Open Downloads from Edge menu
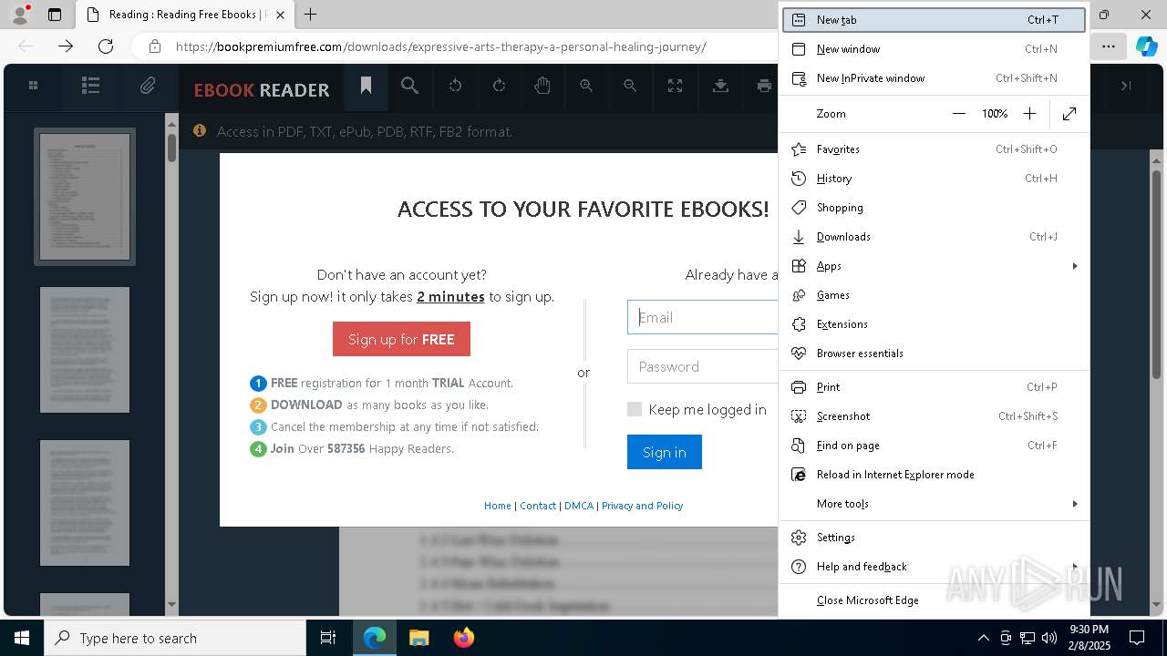1167x656 pixels. pyautogui.click(x=934, y=237)
